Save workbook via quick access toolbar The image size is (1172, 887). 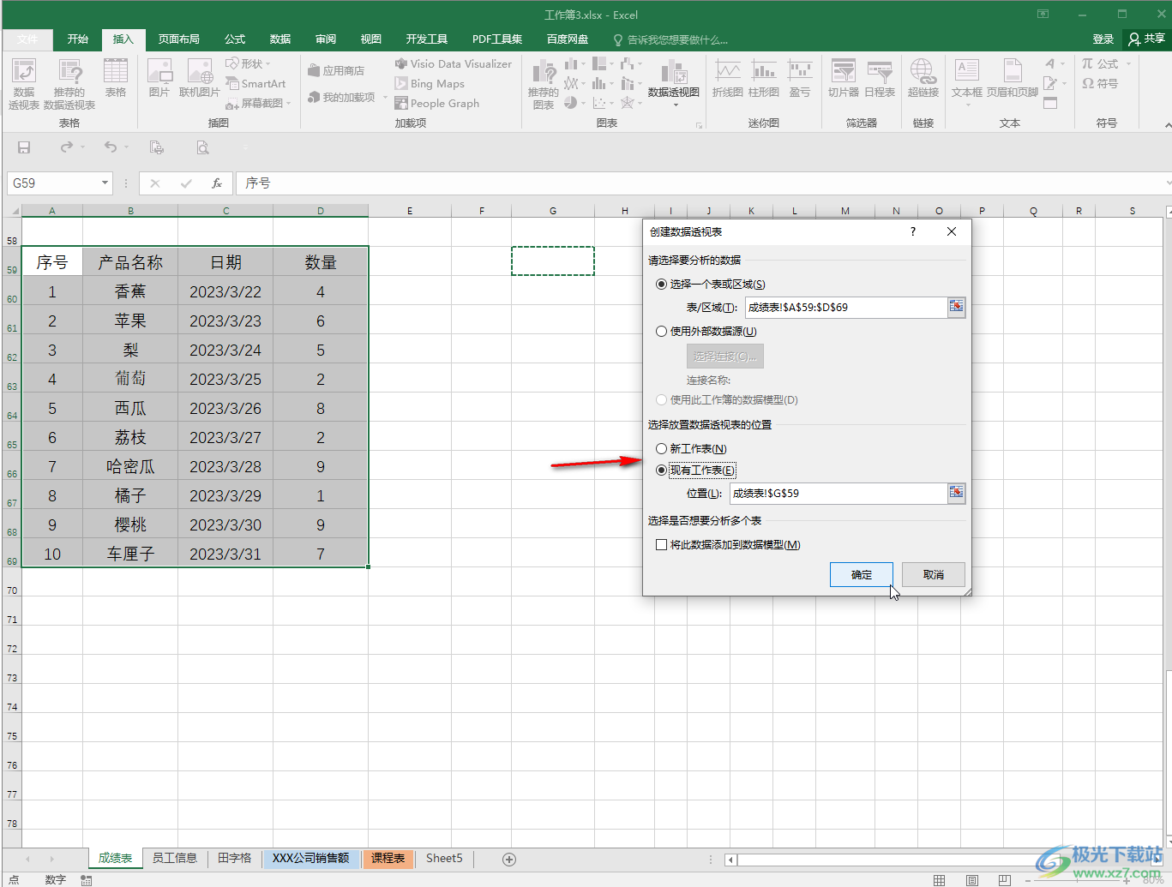[x=24, y=147]
